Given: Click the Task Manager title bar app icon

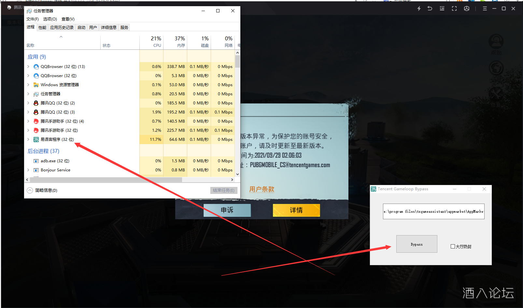Looking at the screenshot, I should pyautogui.click(x=29, y=11).
